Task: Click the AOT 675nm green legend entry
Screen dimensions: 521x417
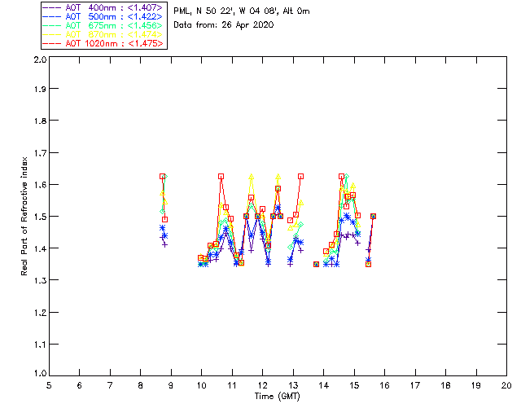Action: click(103, 25)
